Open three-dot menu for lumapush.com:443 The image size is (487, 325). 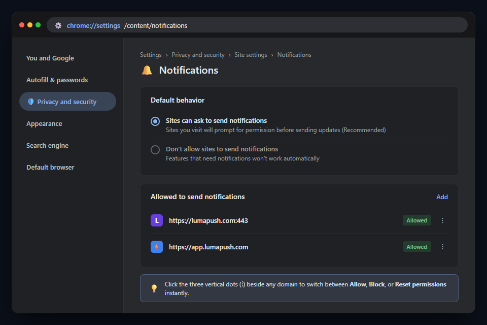[442, 220]
